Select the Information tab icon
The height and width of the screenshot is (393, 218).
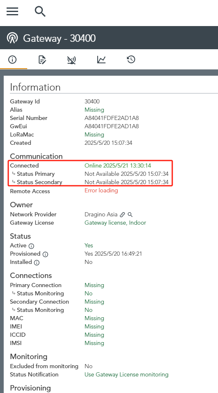12,60
